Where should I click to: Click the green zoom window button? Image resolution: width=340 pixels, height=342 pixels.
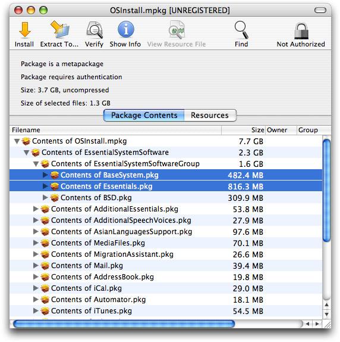[x=43, y=10]
